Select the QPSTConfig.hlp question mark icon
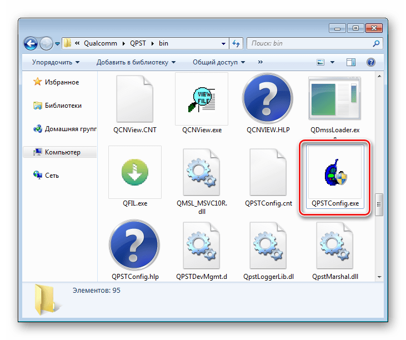Screen dimensions: 406x340 click(x=134, y=245)
